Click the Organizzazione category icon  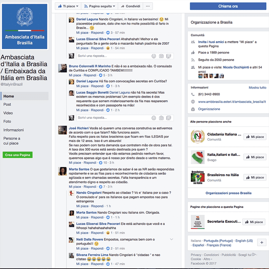193,109
